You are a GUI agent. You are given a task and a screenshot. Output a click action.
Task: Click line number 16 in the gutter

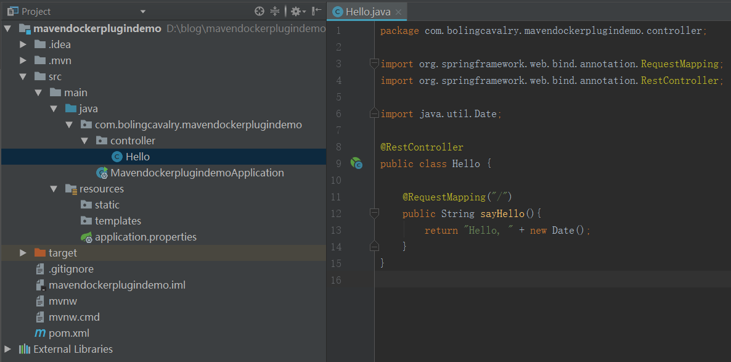click(x=335, y=280)
